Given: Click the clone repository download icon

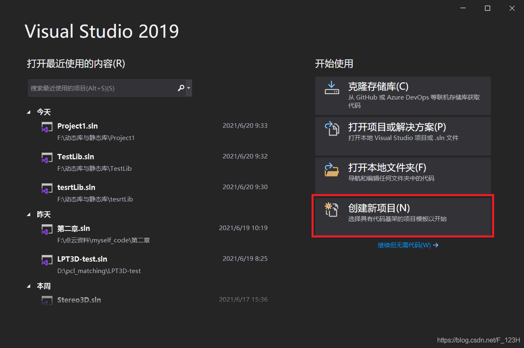Looking at the screenshot, I should tap(332, 88).
